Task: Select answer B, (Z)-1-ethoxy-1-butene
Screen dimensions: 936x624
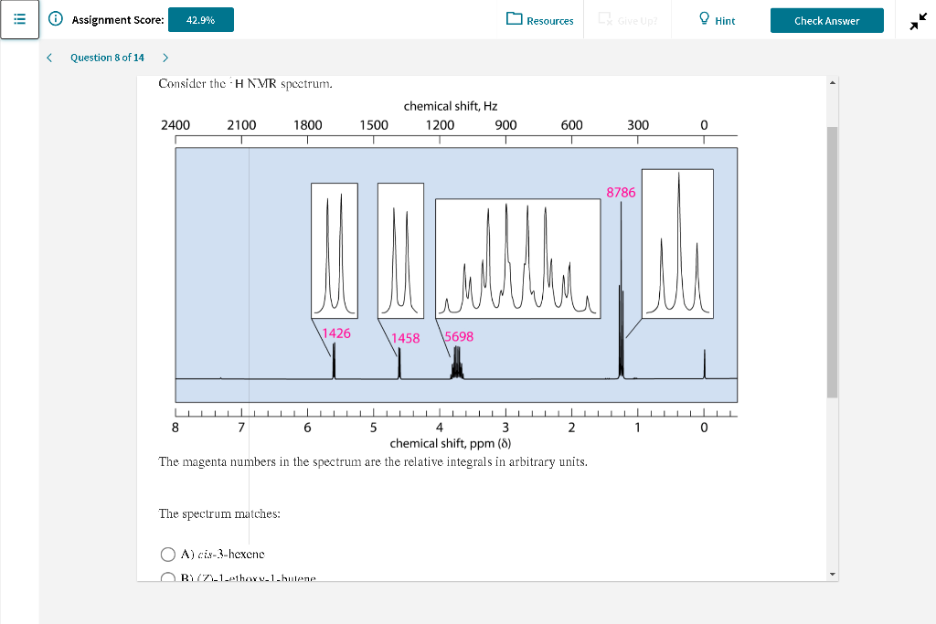Action: tap(168, 577)
